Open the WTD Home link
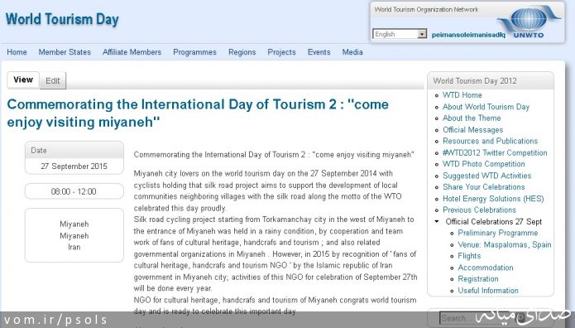The image size is (575, 328). (x=462, y=95)
